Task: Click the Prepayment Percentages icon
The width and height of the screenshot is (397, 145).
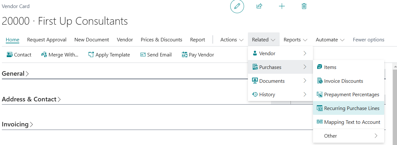Action: pos(319,94)
